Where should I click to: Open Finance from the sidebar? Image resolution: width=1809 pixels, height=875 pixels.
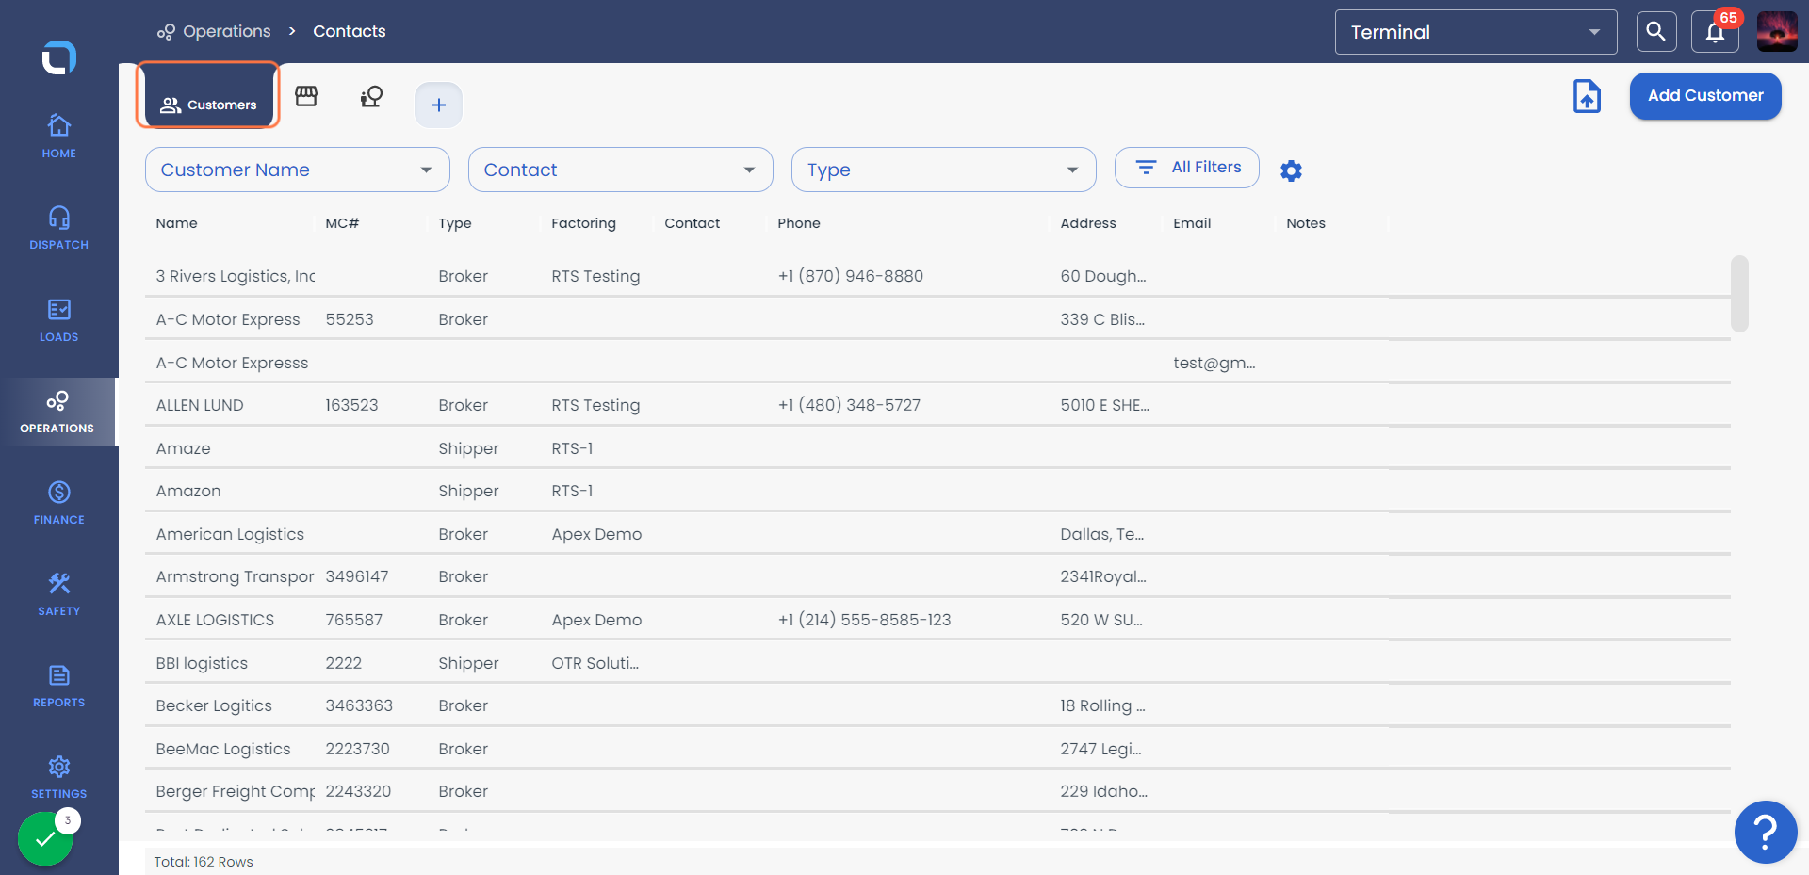58,502
